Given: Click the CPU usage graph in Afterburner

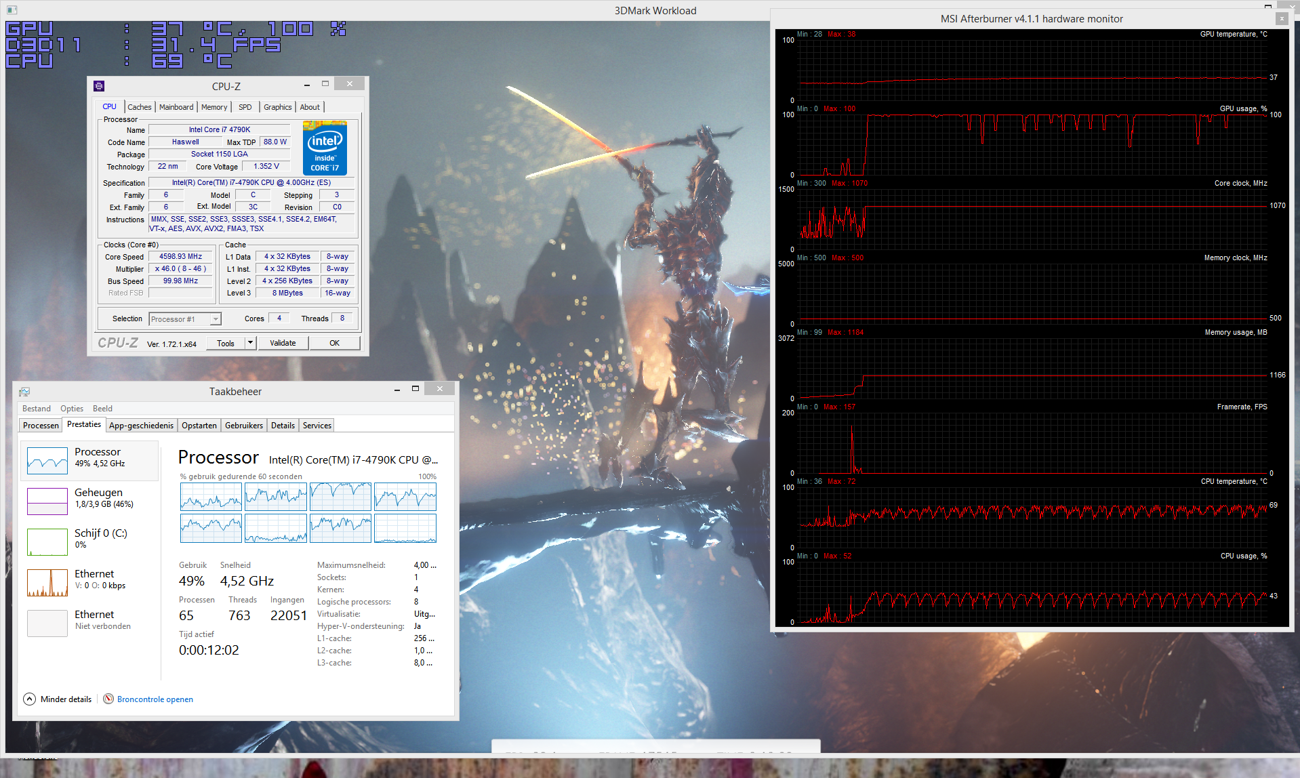Looking at the screenshot, I should pos(1032,592).
